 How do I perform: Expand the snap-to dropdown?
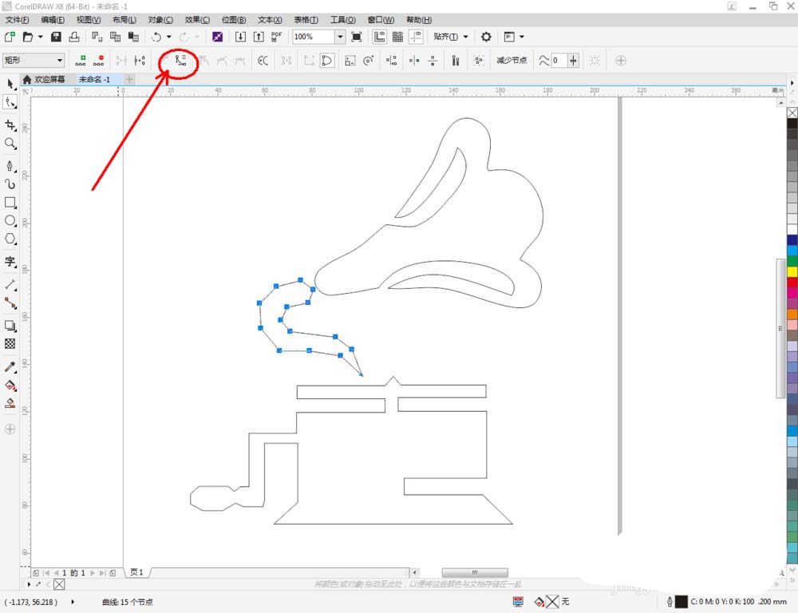[x=465, y=37]
